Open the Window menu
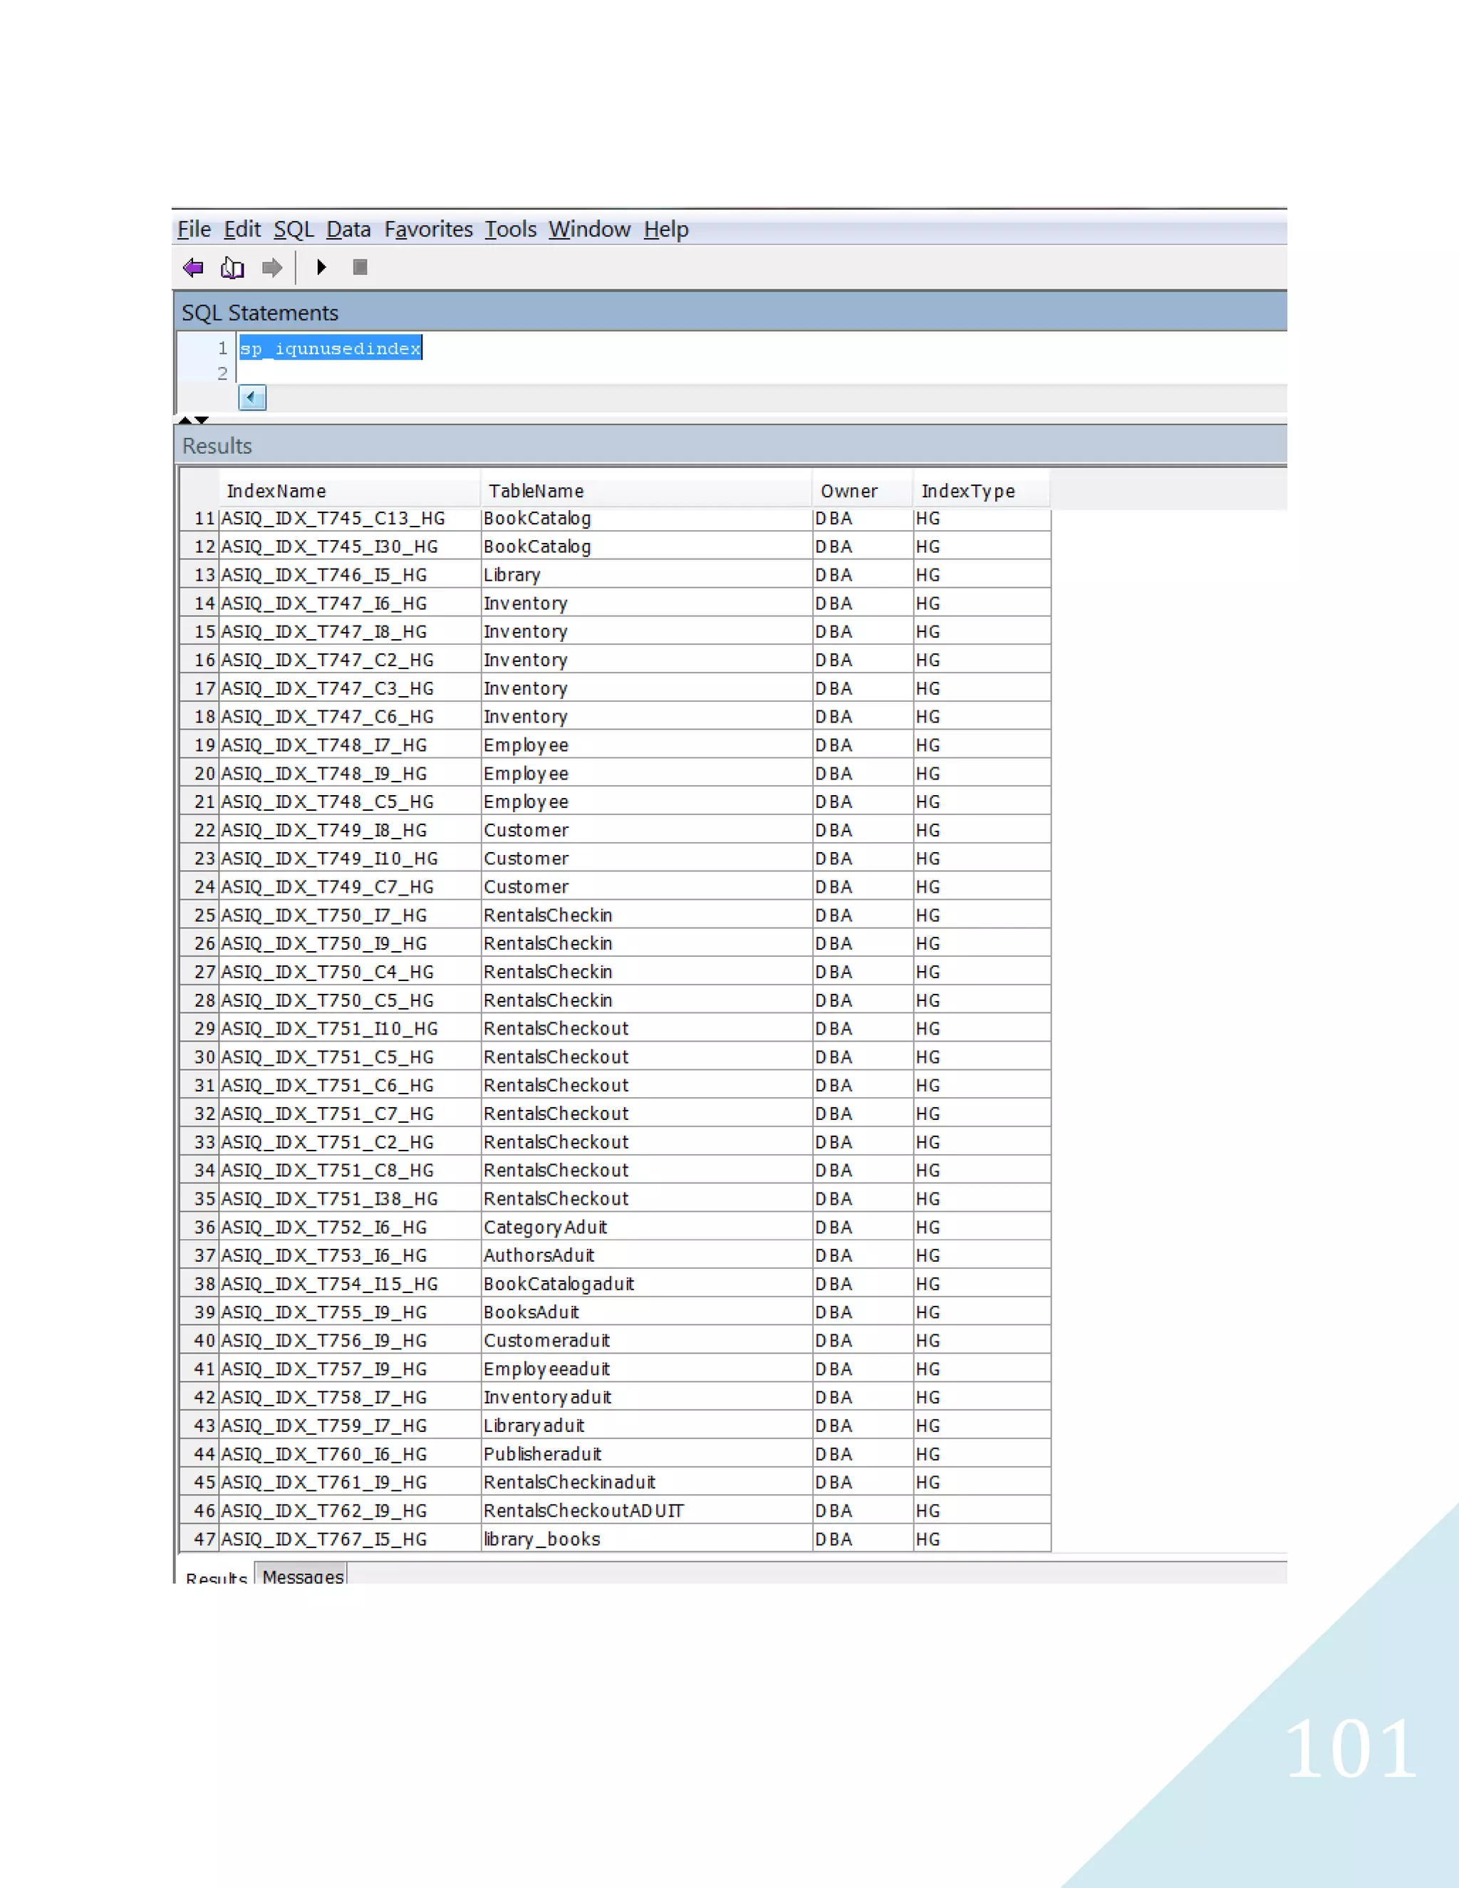 point(589,229)
